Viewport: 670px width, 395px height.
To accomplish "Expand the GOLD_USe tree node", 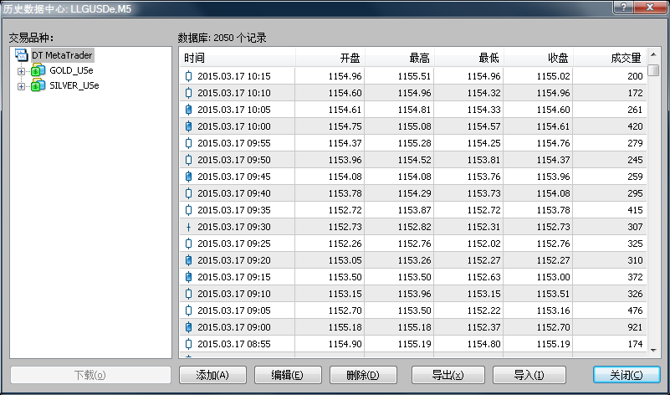I will (21, 71).
